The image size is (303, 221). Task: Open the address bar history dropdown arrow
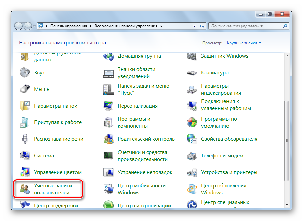(x=195, y=26)
